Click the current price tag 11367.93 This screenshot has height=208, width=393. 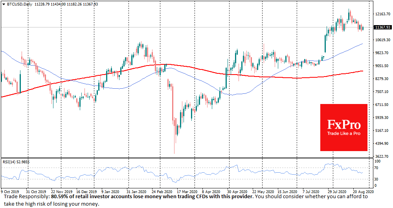382,27
